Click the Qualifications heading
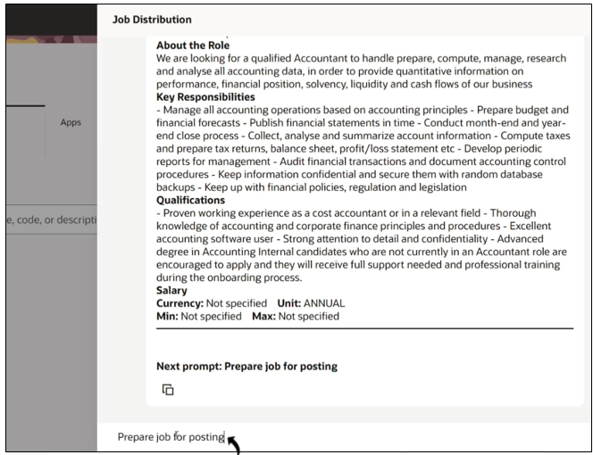Image resolution: width=593 pixels, height=455 pixels. [x=190, y=200]
